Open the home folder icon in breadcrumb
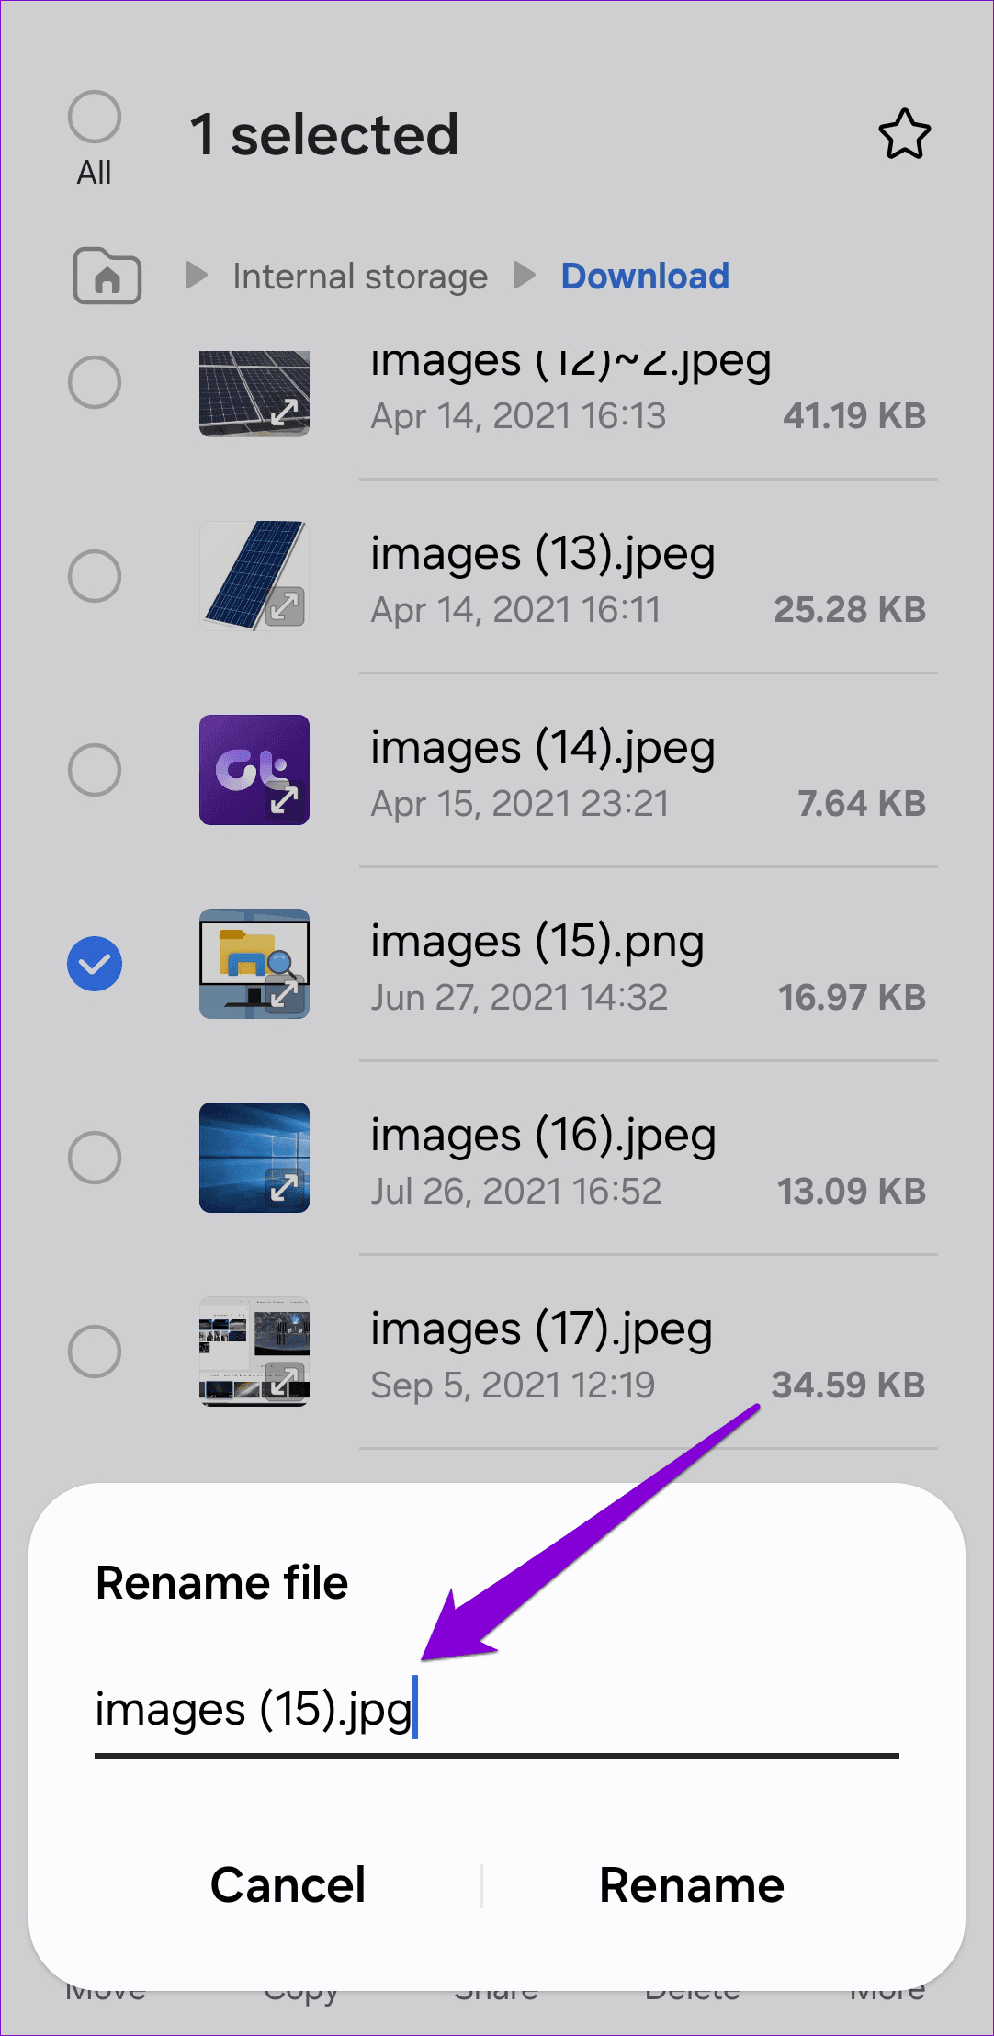 pos(107,276)
